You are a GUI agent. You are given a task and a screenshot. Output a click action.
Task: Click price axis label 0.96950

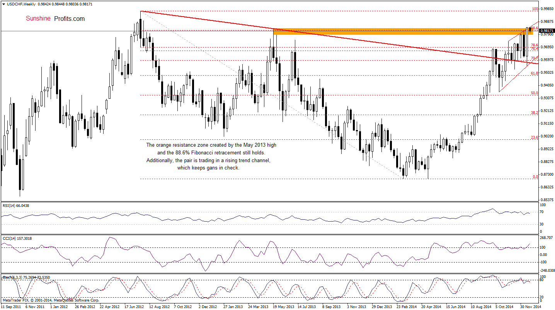tap(547, 47)
